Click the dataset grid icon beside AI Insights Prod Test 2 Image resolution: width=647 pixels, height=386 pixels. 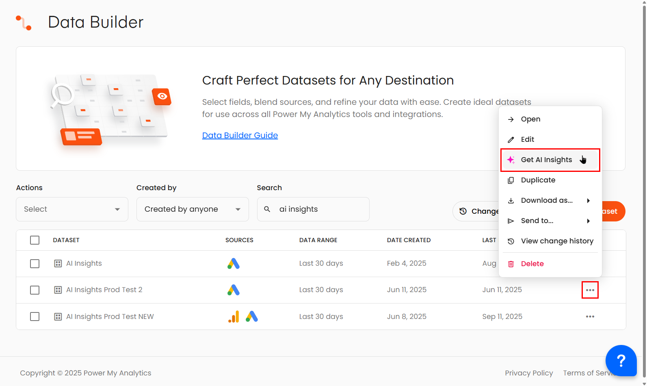coord(58,290)
